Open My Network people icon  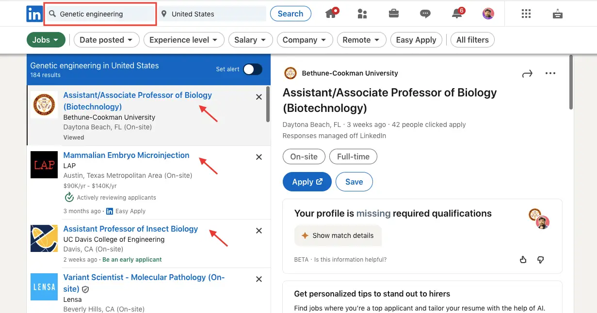[362, 14]
